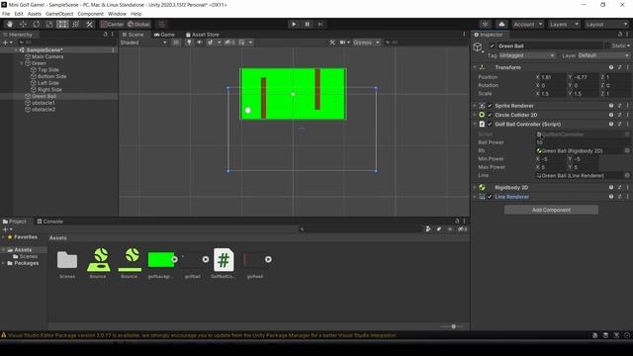Toggle scene lighting bulb icon
Screen dimensions: 633x356
pos(189,43)
